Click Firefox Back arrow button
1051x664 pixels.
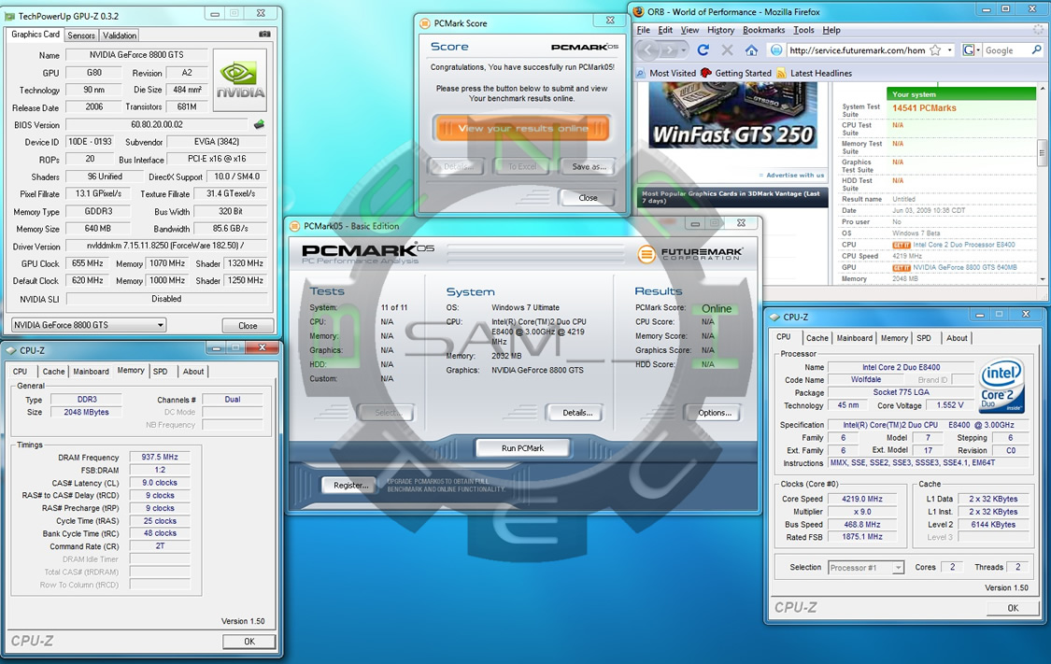(x=647, y=49)
